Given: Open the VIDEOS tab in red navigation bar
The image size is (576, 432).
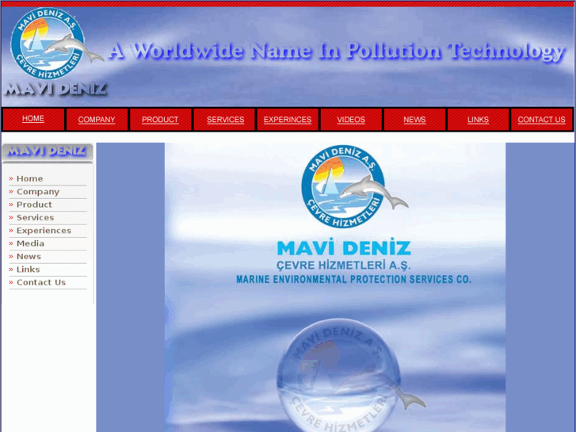Looking at the screenshot, I should (351, 120).
